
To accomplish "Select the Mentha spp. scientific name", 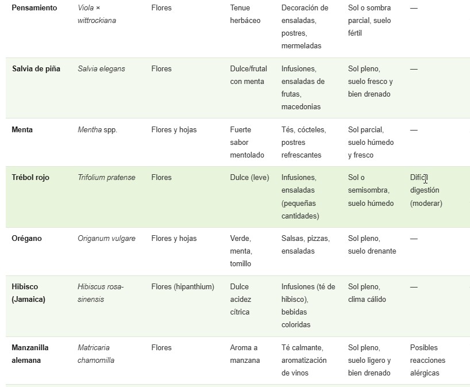I will (97, 130).
